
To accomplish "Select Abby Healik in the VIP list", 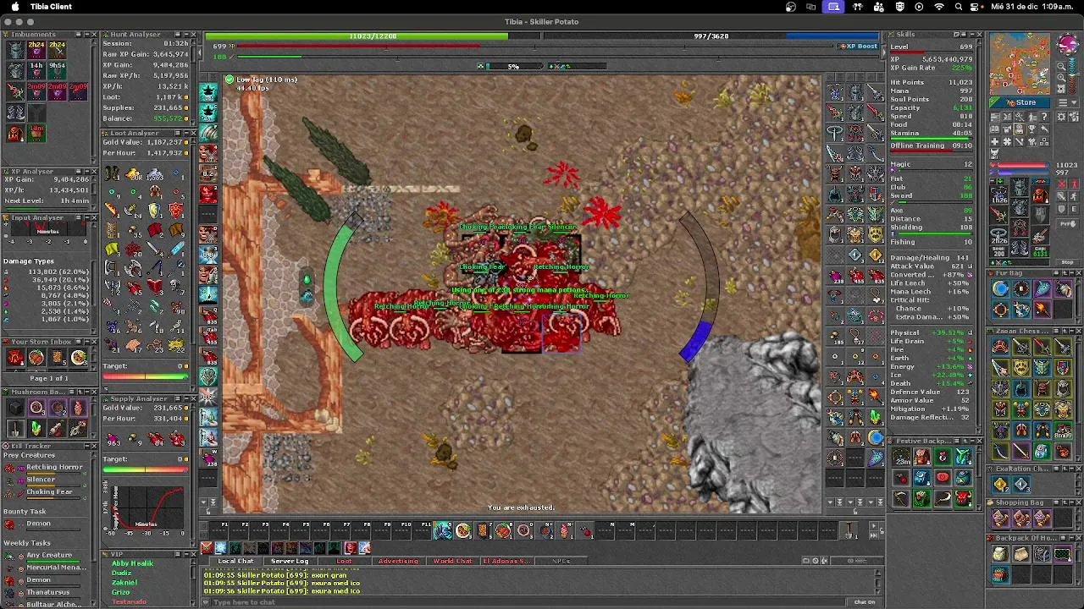I will coord(133,563).
